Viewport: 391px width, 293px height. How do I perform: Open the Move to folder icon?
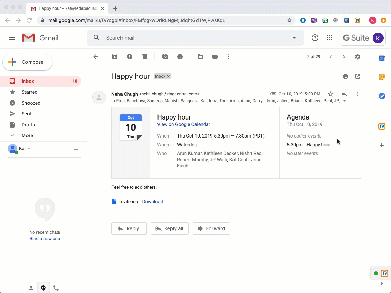200,57
